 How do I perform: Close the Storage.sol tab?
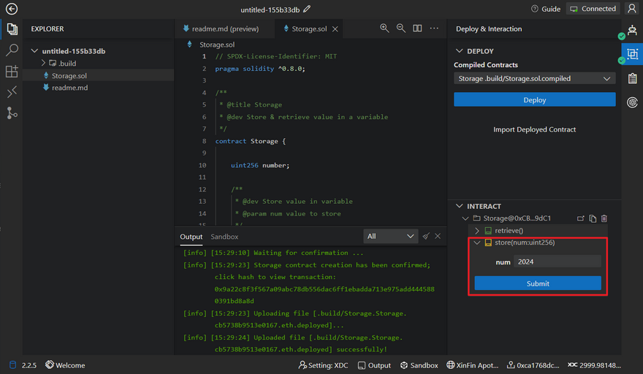(335, 28)
